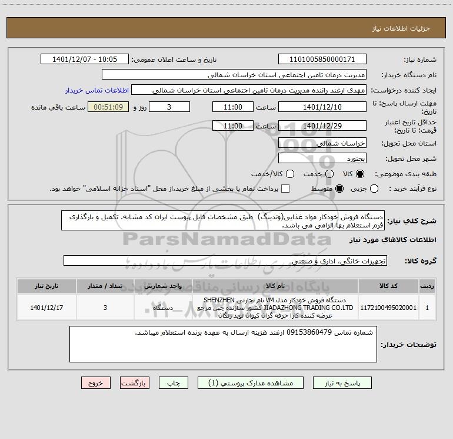Screen dimensions: 453x439
Task: Click تاریخ نیاز column header
Action: point(46,286)
